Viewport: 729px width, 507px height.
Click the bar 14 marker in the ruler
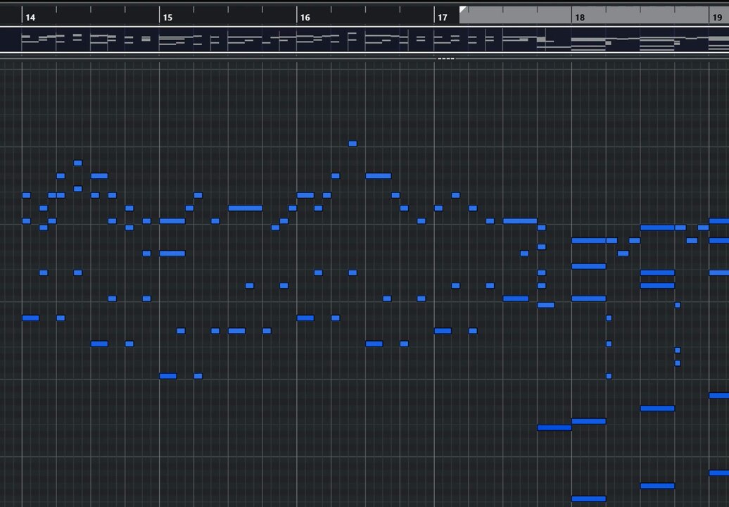pyautogui.click(x=30, y=18)
